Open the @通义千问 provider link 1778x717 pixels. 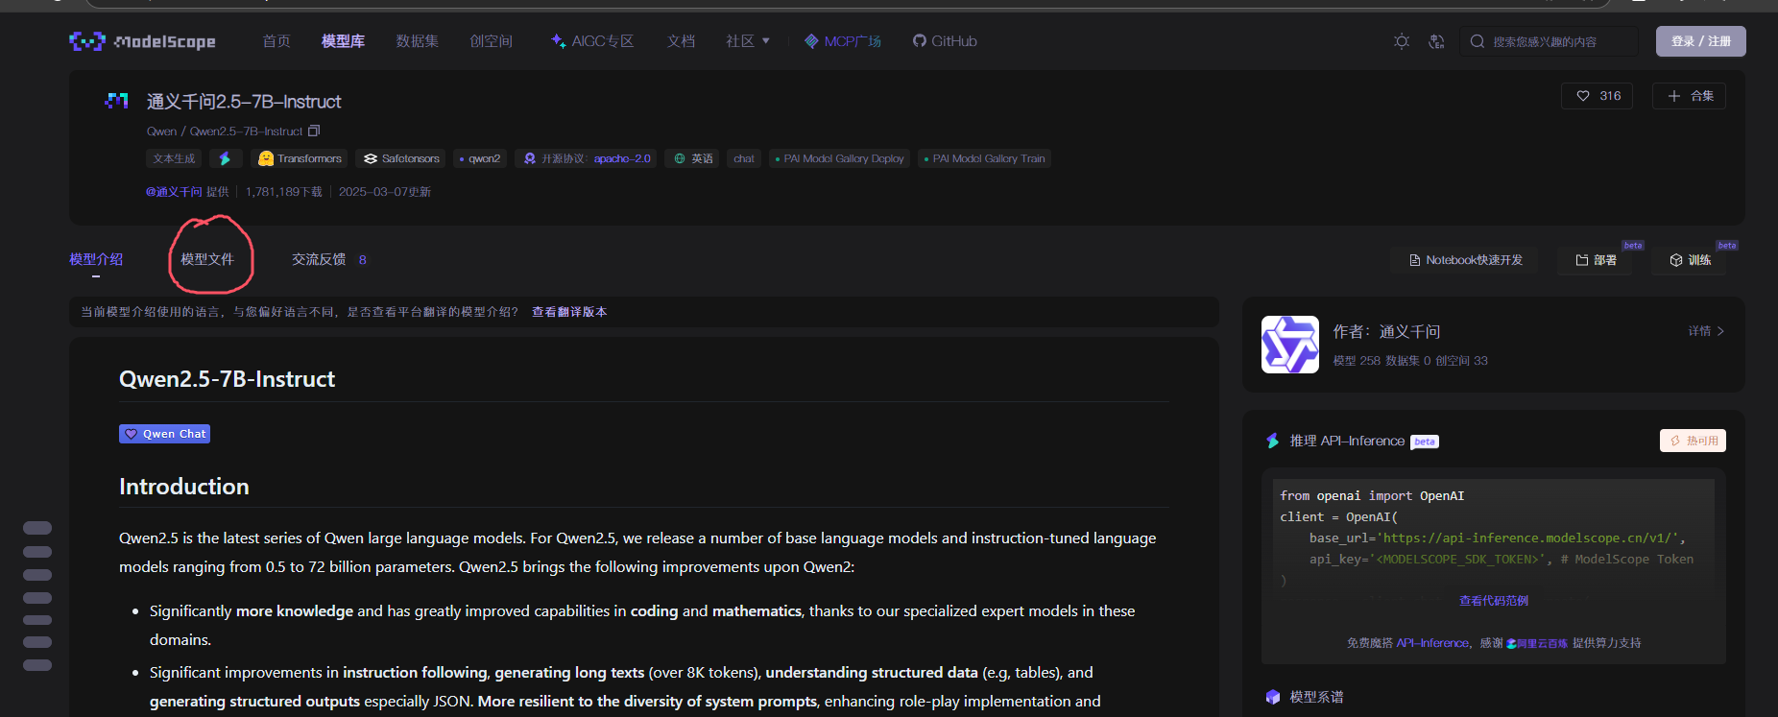[x=174, y=192]
